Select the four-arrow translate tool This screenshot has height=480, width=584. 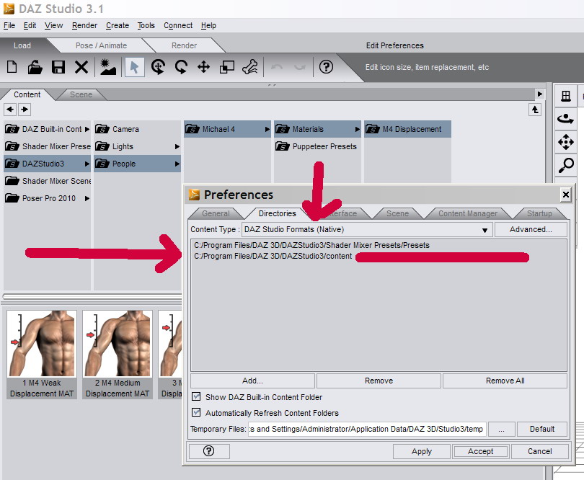[x=204, y=67]
